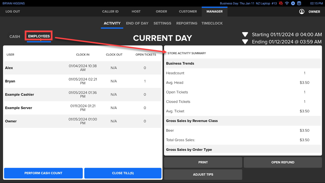Click the Open Refund button
Image resolution: width=325 pixels, height=183 pixels.
pyautogui.click(x=283, y=162)
